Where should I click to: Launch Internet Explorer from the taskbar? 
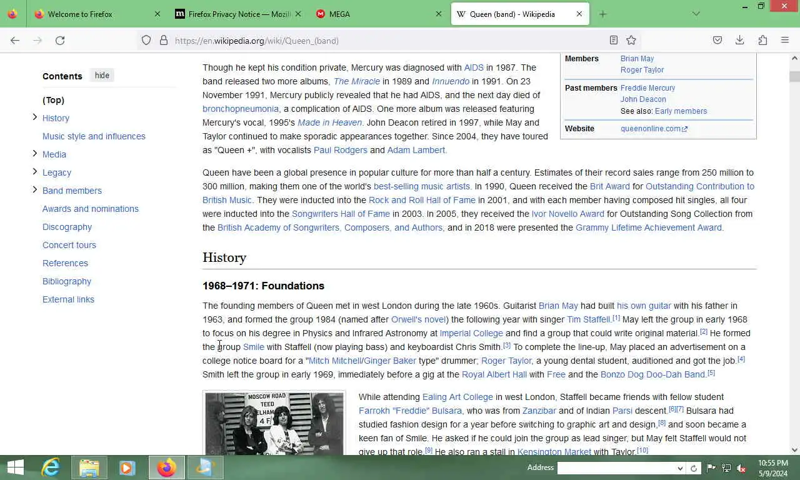coord(51,467)
